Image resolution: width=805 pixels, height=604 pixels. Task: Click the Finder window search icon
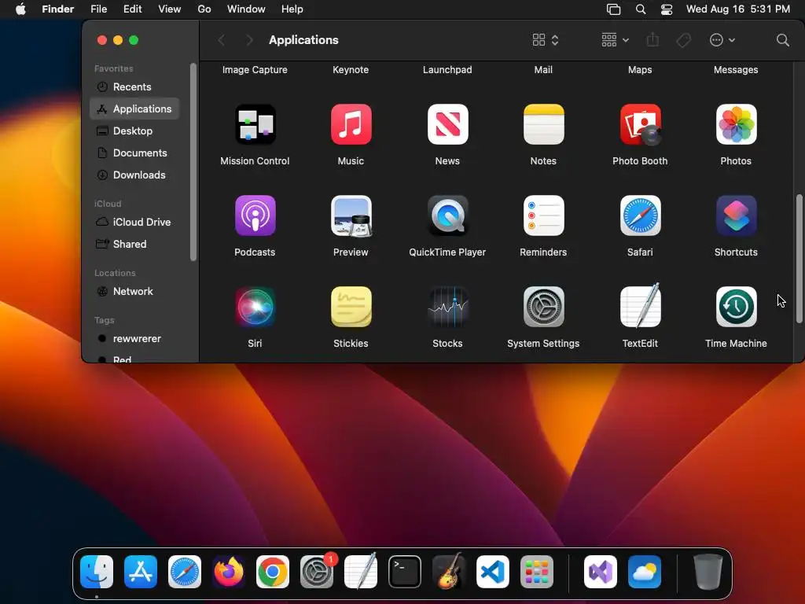pyautogui.click(x=782, y=40)
